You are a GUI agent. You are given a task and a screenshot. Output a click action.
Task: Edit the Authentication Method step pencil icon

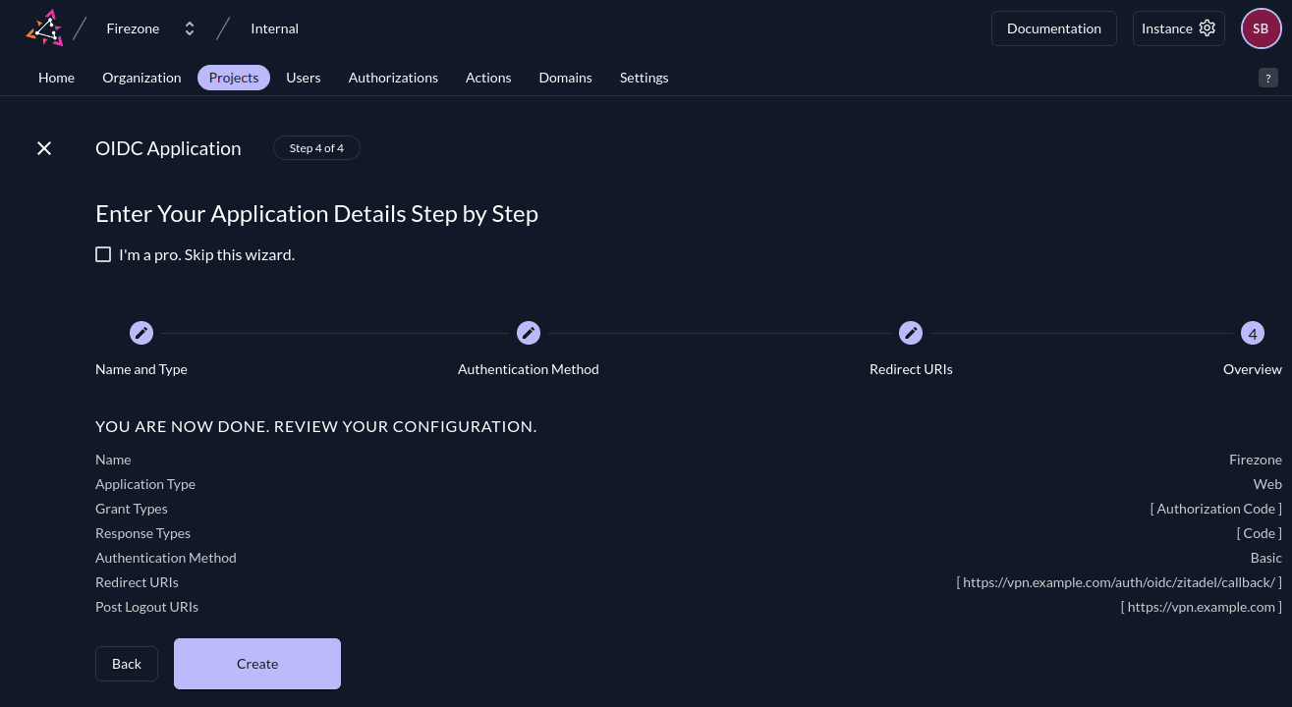click(x=529, y=333)
